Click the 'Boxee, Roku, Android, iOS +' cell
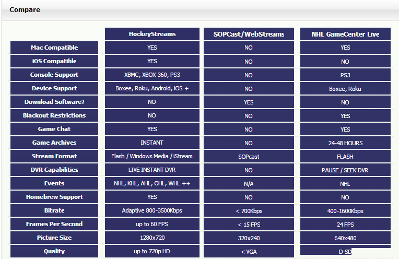Screen dimensions: 399x259 coord(152,88)
